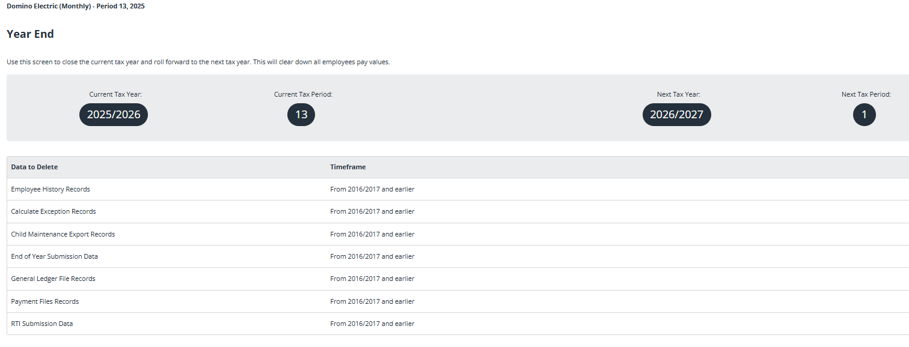Image resolution: width=909 pixels, height=347 pixels.
Task: Select the 2026/2027 next tax year badge
Action: coord(676,115)
